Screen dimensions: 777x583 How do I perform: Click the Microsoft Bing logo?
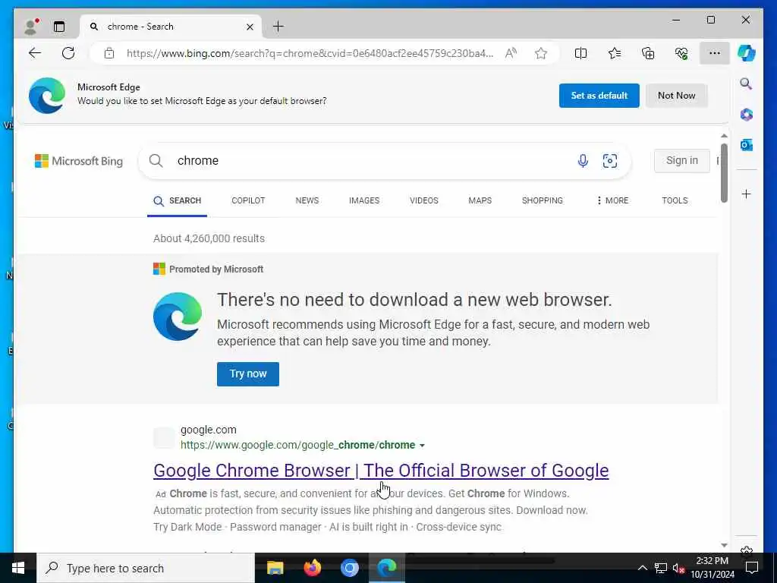click(x=79, y=161)
